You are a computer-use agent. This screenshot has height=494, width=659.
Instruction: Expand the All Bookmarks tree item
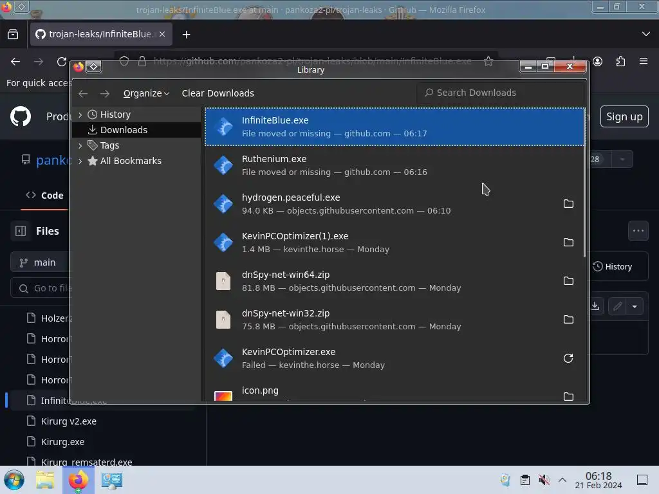80,161
